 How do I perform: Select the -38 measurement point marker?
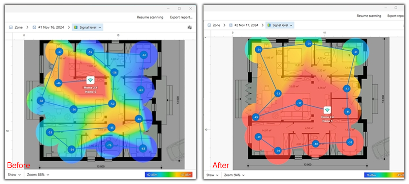pos(350,142)
